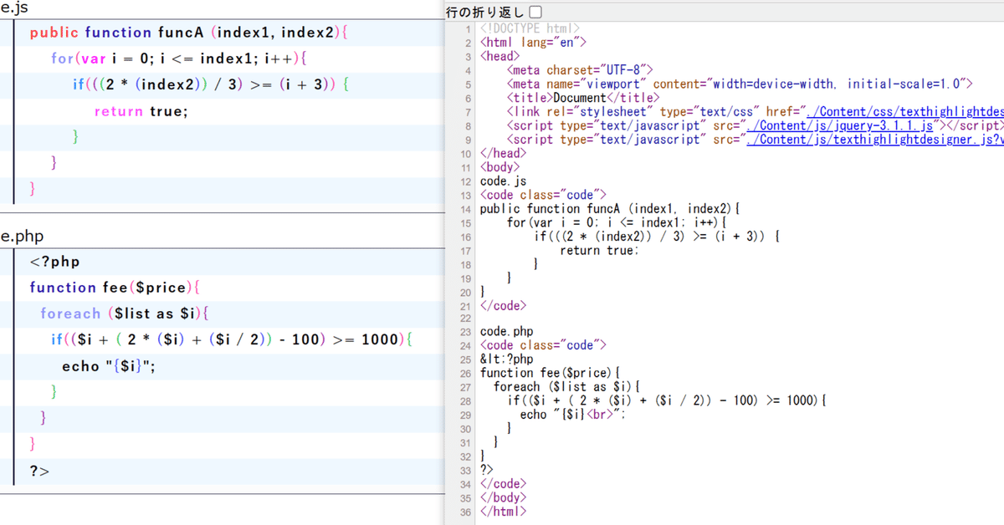Click the first <code class="code"> line at line 13

click(544, 195)
